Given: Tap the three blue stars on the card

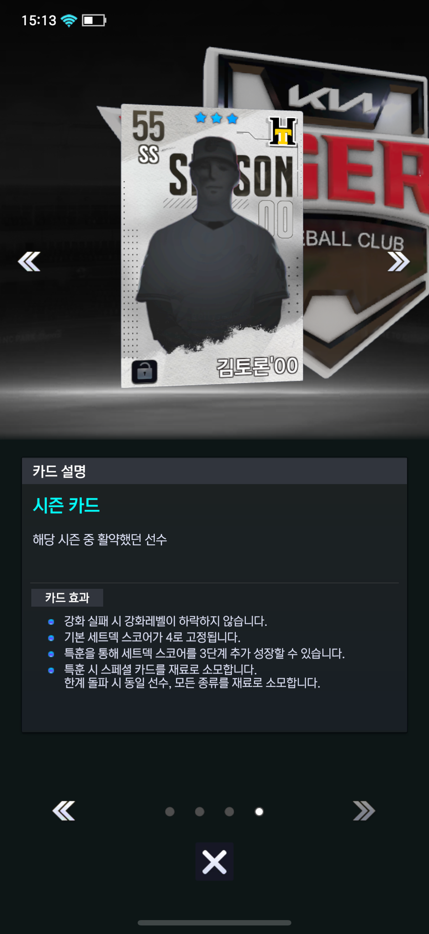Looking at the screenshot, I should click(216, 118).
